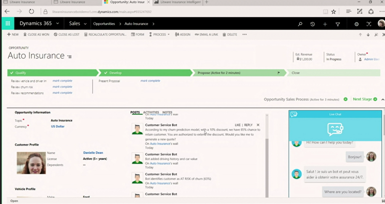Switch to Litware Insurance Intelligence browser tab
Image resolution: width=385 pixels, height=204 pixels.
click(178, 2)
